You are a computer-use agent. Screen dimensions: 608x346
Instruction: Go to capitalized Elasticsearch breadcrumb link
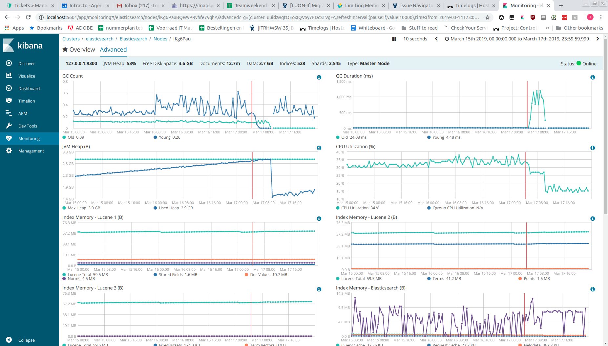click(x=133, y=39)
